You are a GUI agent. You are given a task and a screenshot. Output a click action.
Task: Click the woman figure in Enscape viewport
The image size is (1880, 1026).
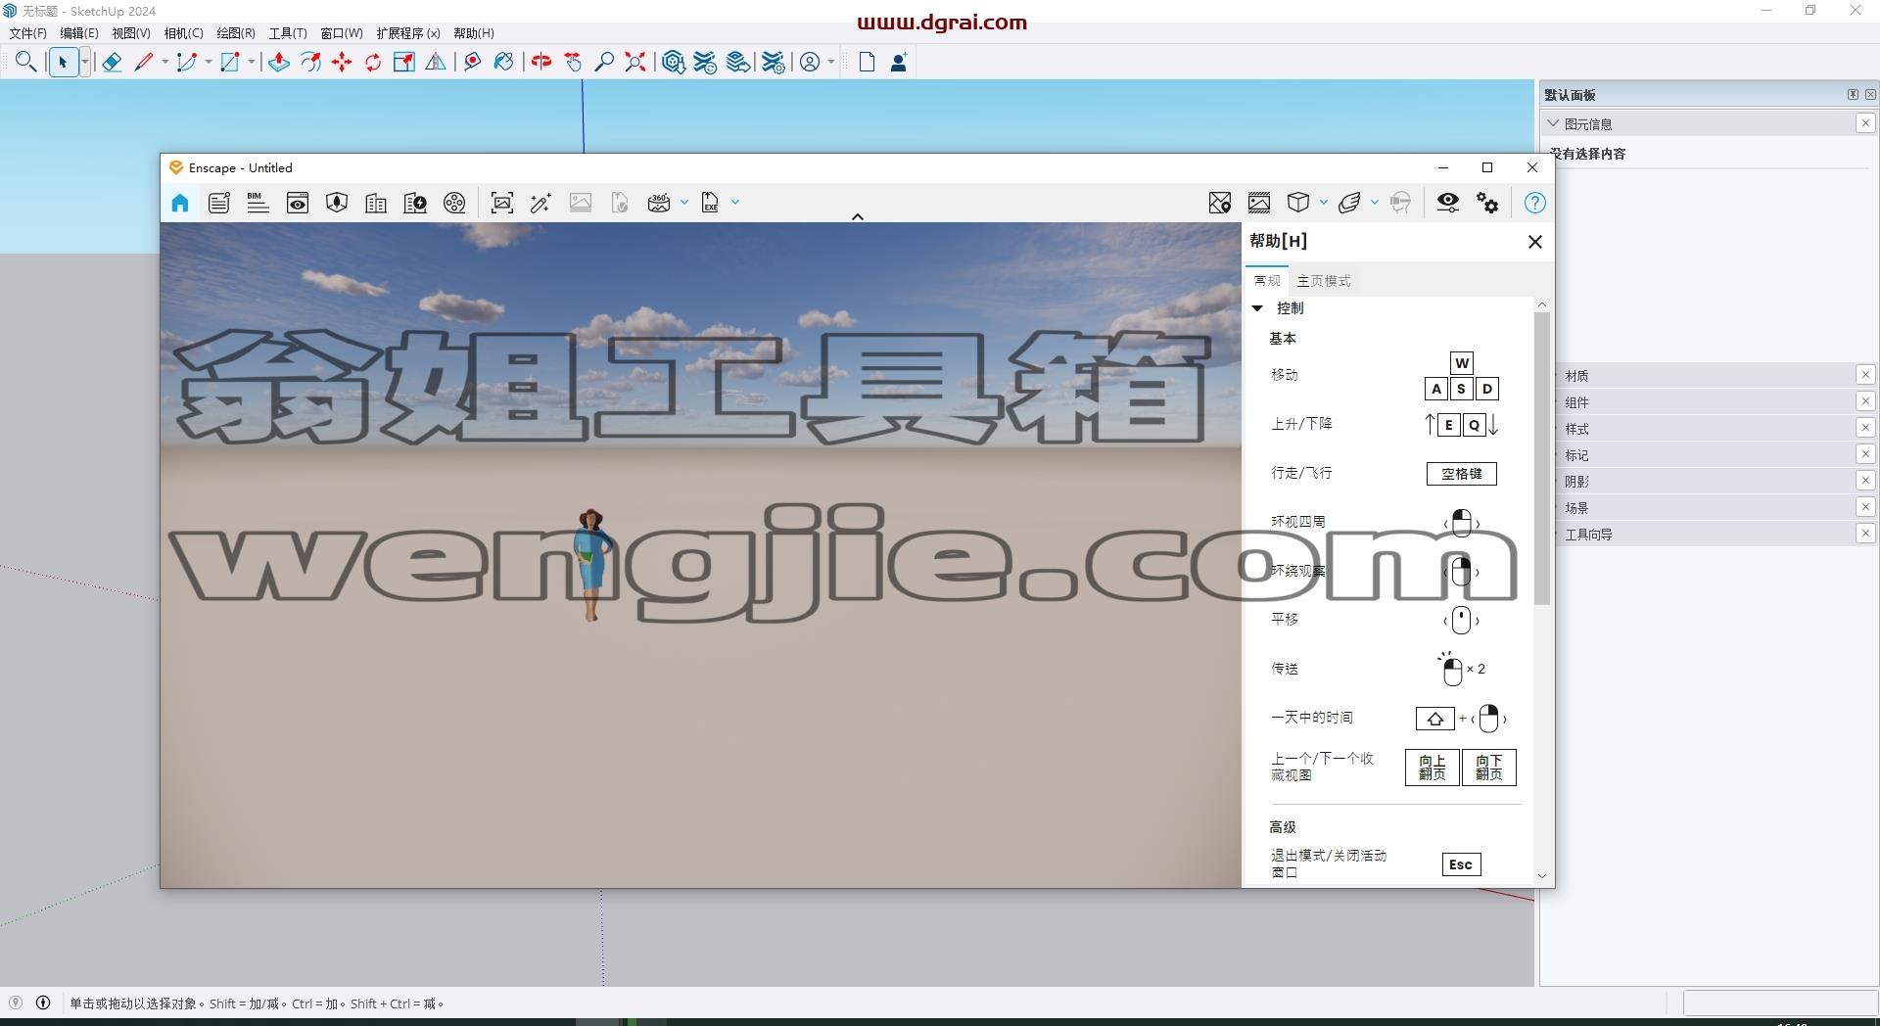point(591,565)
